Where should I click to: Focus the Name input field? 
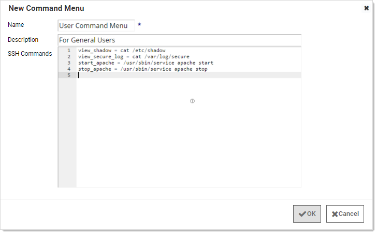(x=96, y=25)
